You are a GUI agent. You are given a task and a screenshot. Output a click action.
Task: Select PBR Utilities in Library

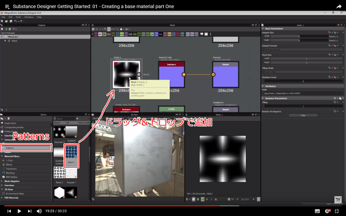pyautogui.click(x=12, y=177)
